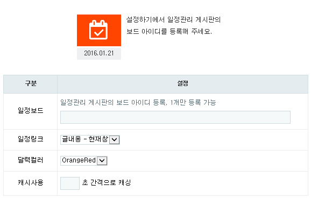
Task: Focus the cache seconds input box
Action: 70,183
